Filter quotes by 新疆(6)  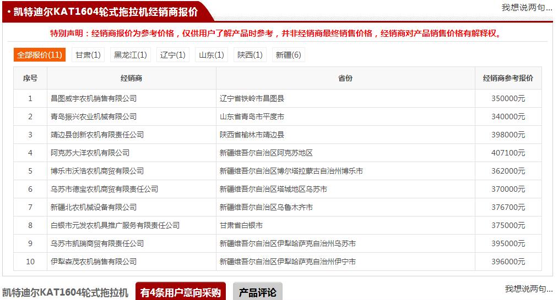(288, 55)
